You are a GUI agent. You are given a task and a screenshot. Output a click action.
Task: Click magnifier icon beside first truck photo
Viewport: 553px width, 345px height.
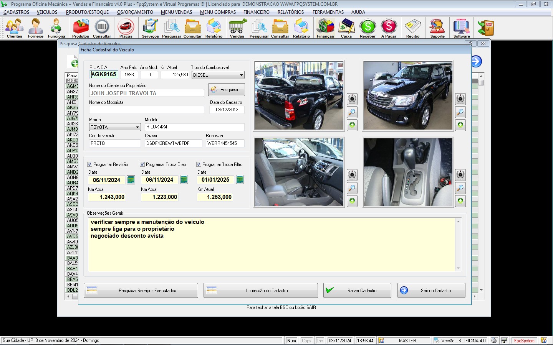(x=352, y=112)
